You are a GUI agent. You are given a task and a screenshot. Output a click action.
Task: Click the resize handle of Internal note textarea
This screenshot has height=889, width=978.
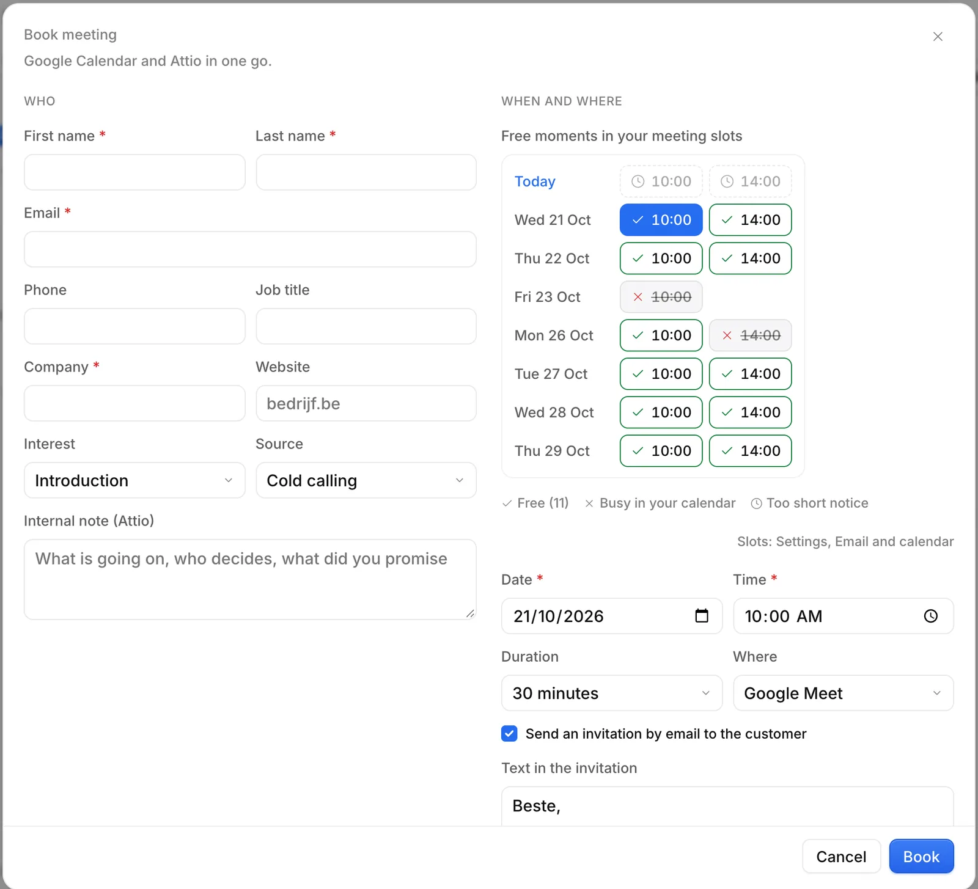(x=470, y=613)
